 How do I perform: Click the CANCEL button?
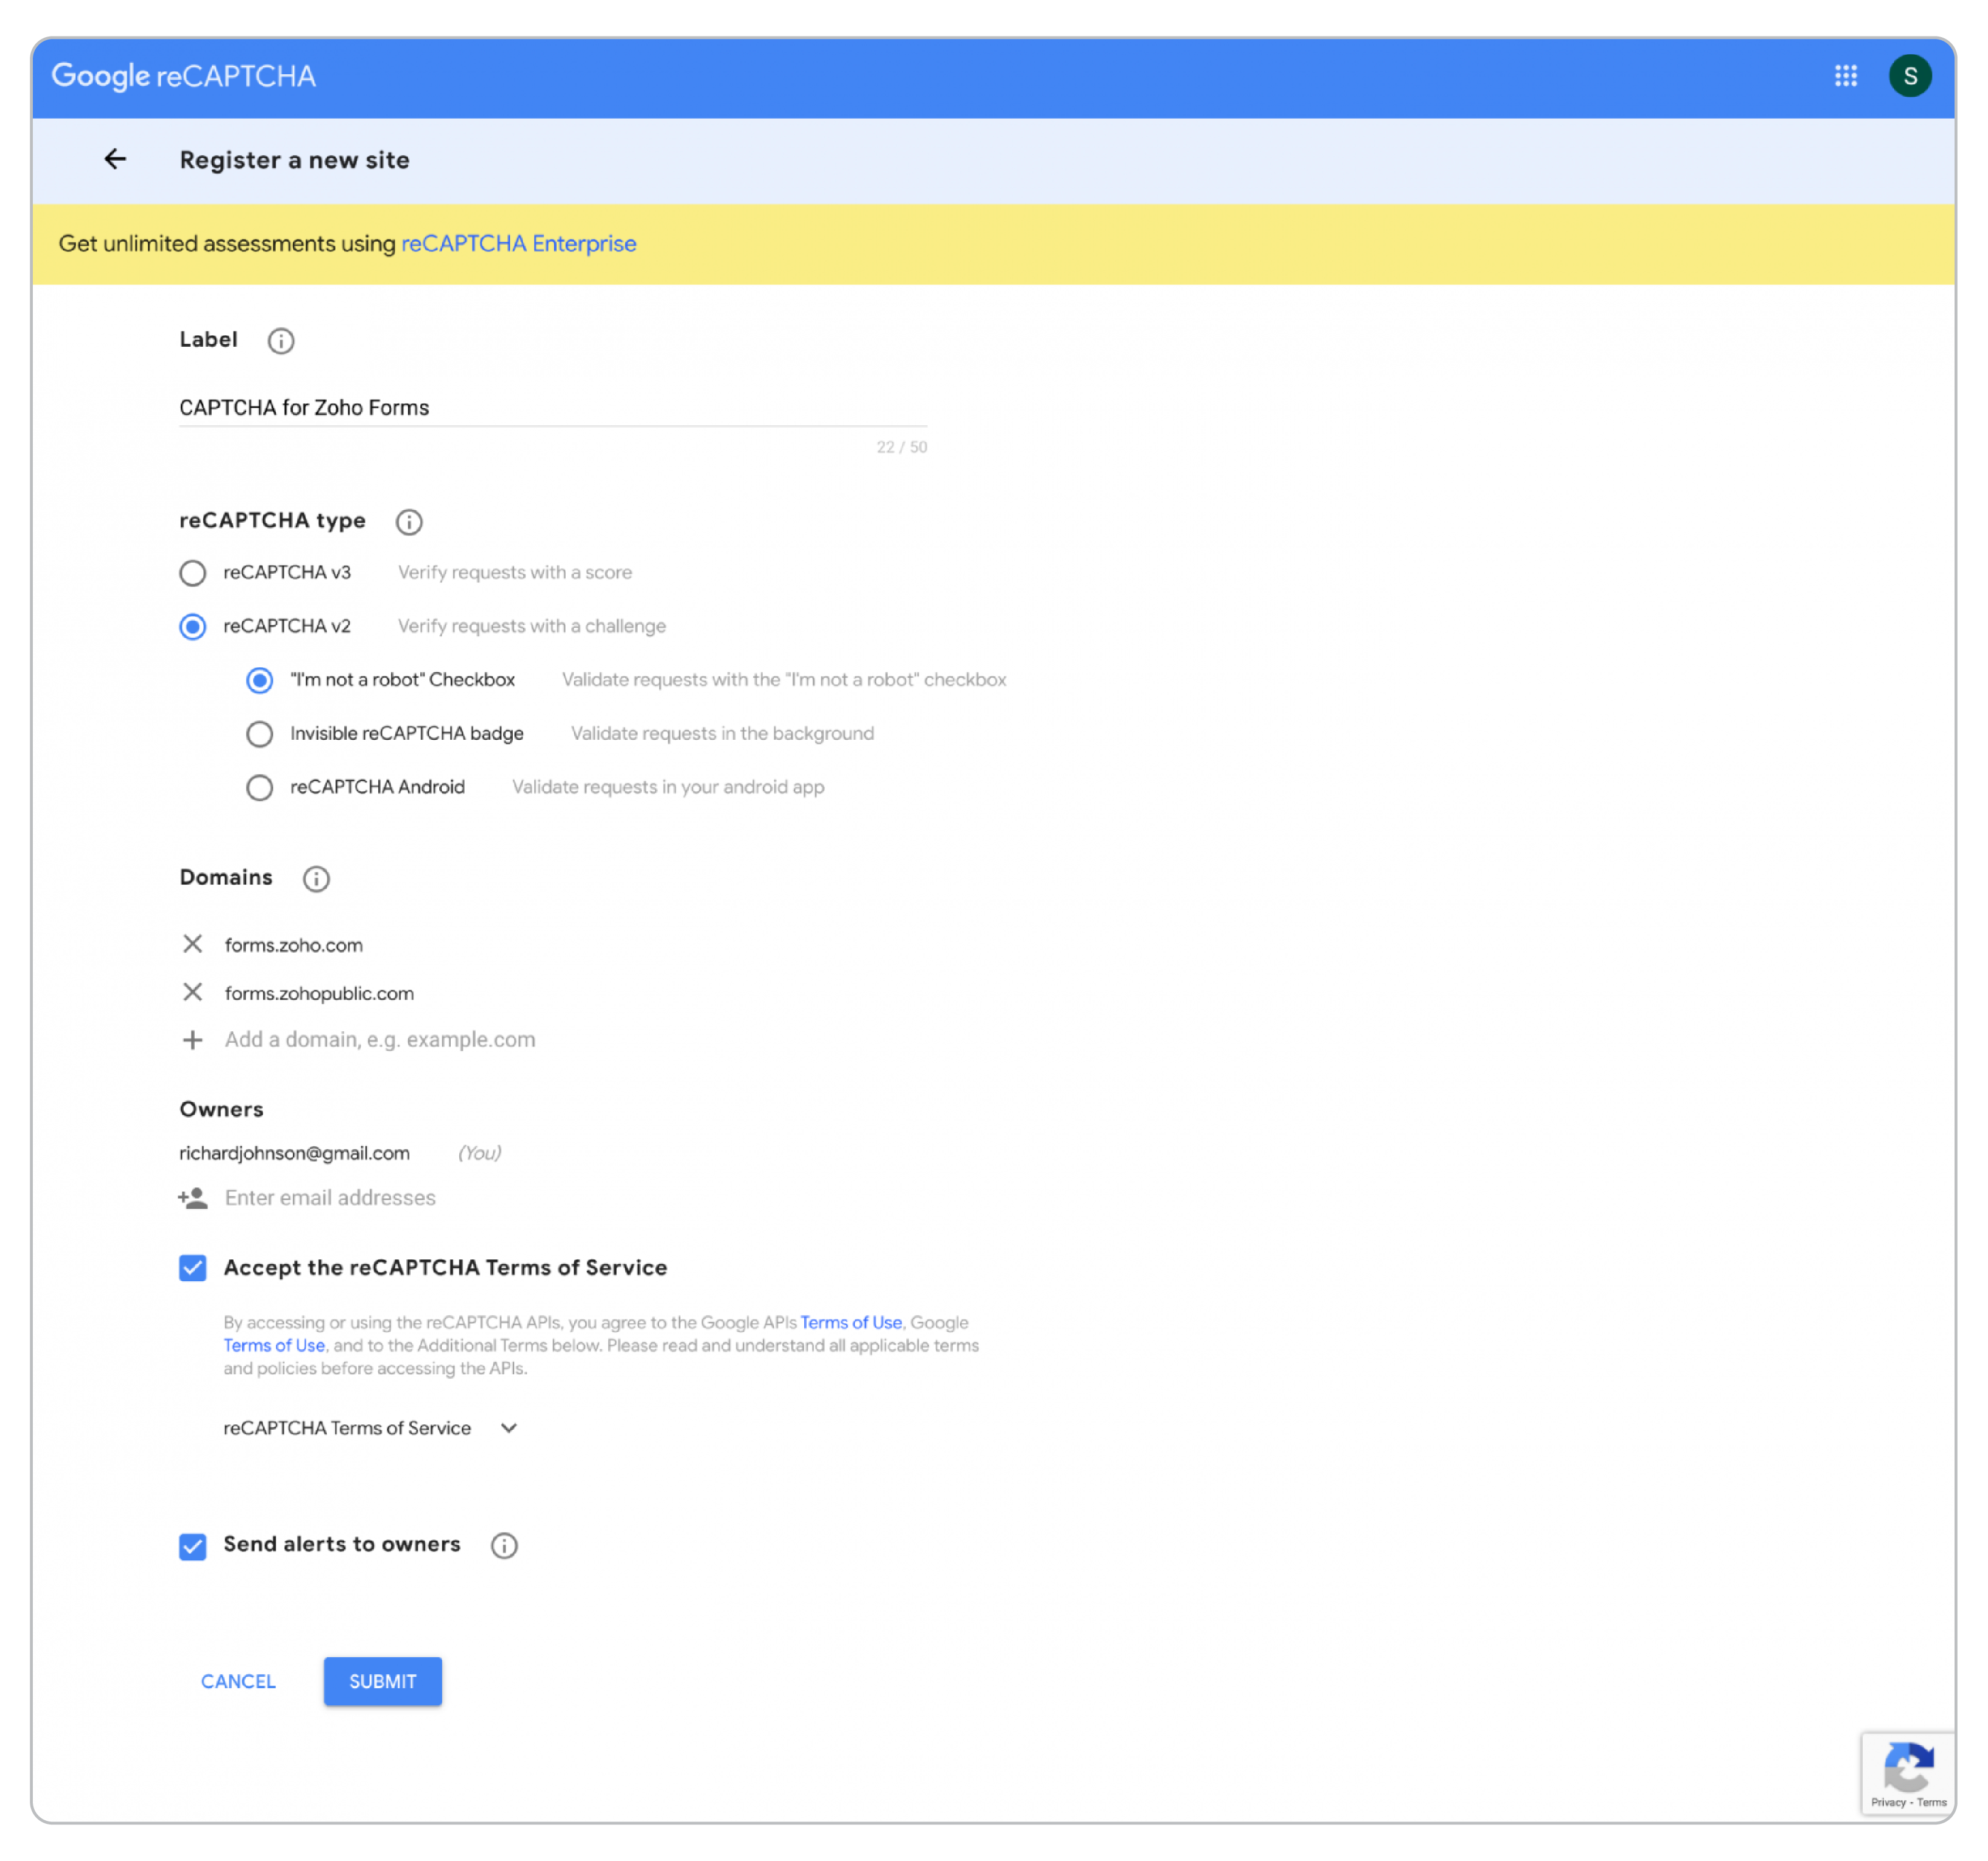point(238,1681)
